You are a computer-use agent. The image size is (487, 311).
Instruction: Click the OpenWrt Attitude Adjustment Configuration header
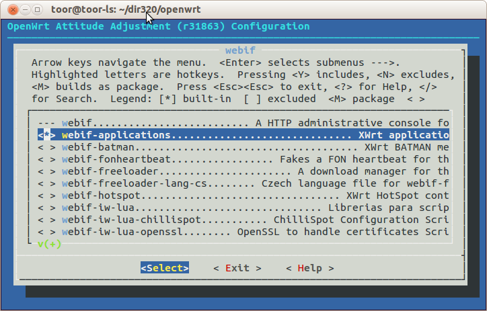point(158,26)
